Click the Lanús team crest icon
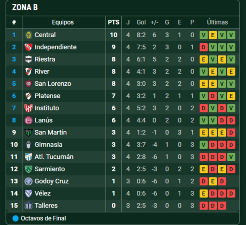The width and height of the screenshot is (246, 225). 28,120
